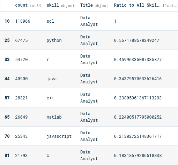Click the matlab skill cell
The width and height of the screenshot is (178, 165).
point(54,117)
